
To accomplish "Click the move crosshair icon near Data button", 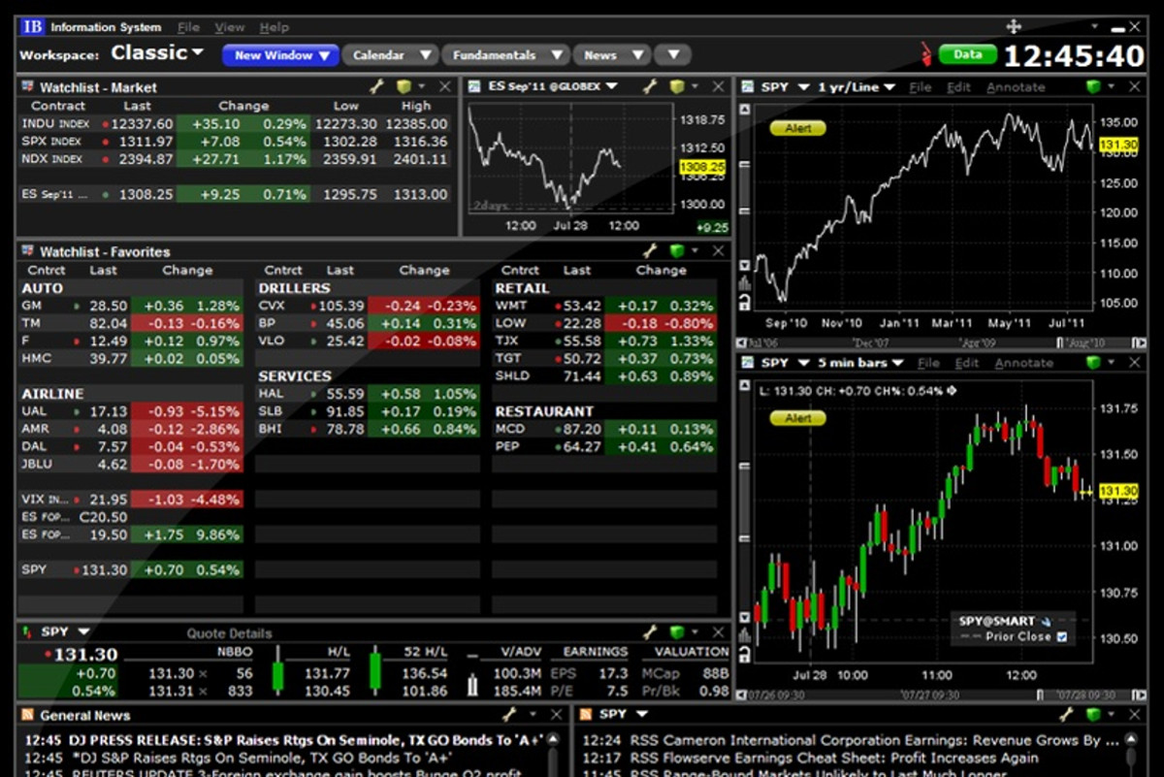I will tap(1015, 26).
